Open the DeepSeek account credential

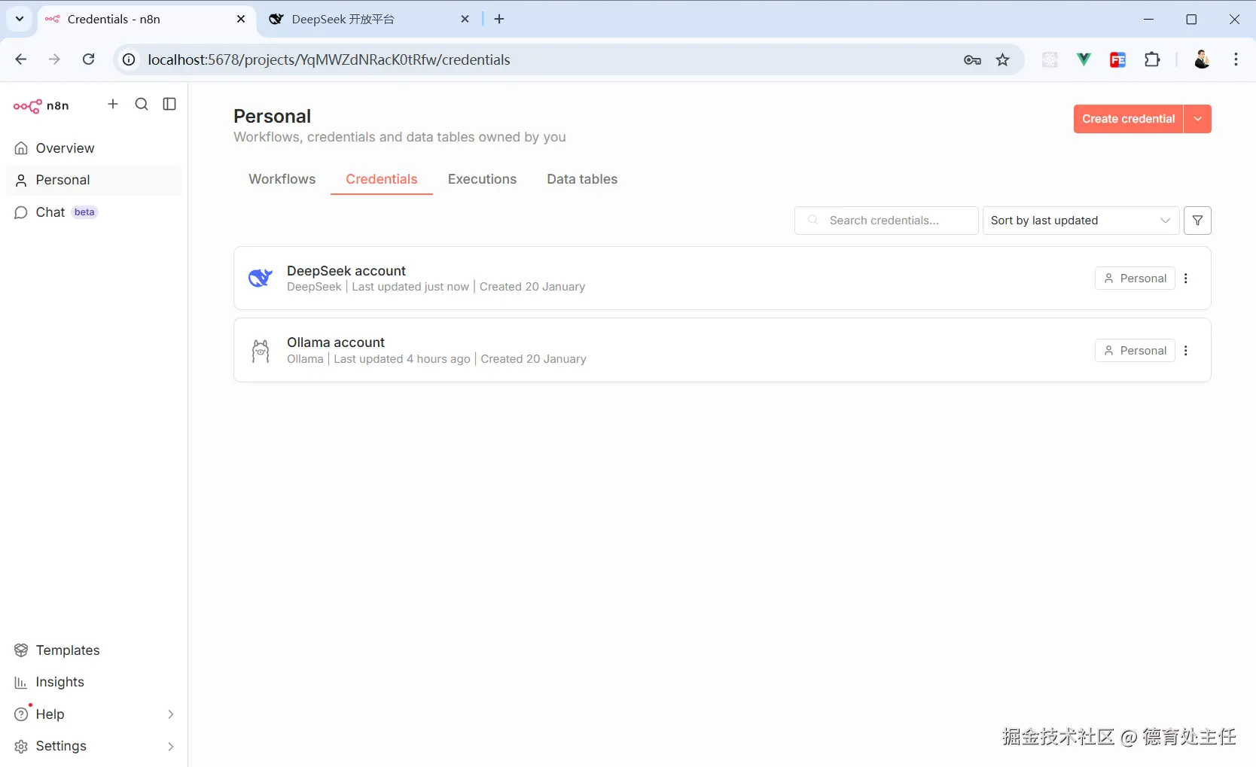click(722, 278)
